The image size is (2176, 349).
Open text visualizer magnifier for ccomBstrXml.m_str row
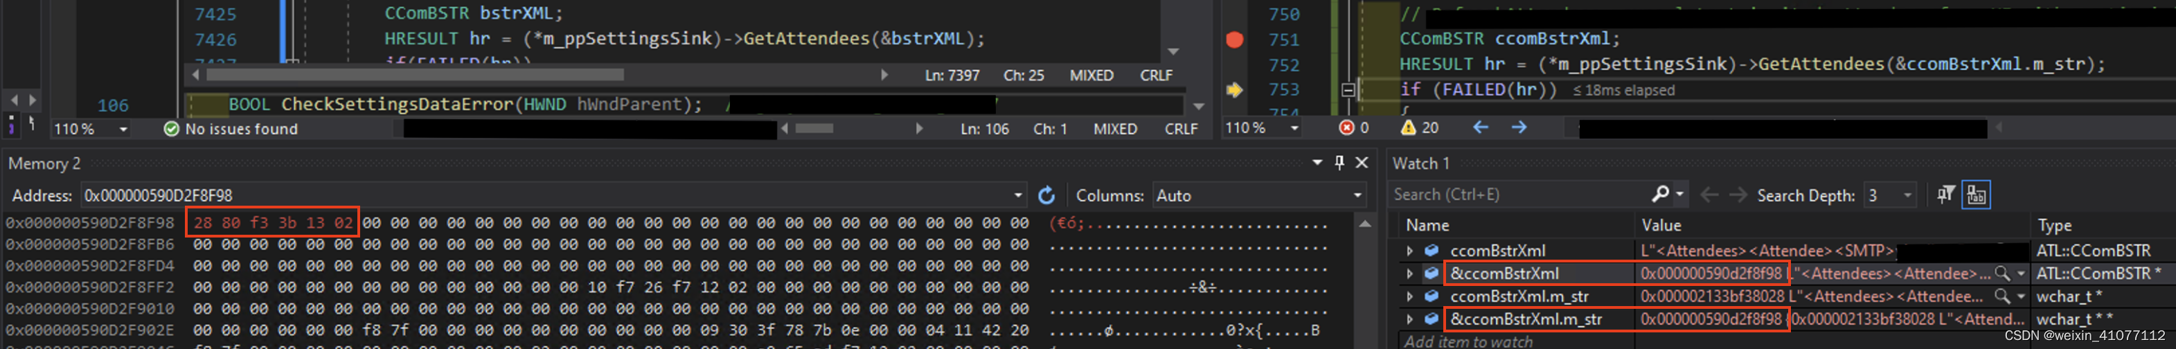coord(2002,296)
